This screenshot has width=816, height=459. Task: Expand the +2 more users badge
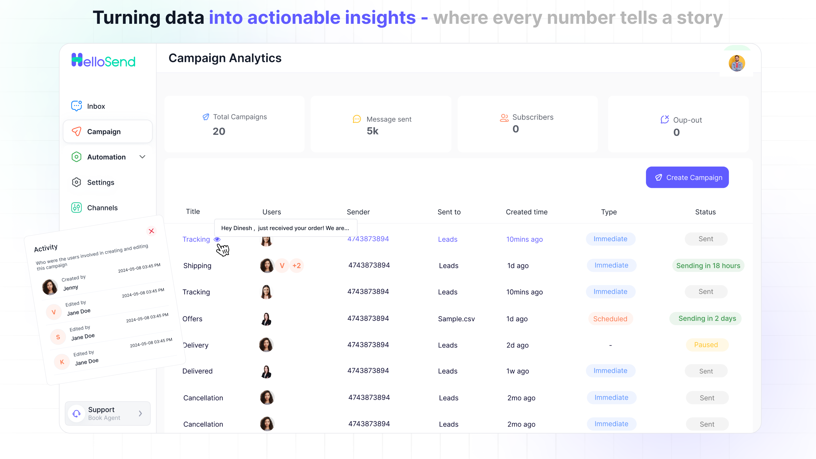coord(296,265)
